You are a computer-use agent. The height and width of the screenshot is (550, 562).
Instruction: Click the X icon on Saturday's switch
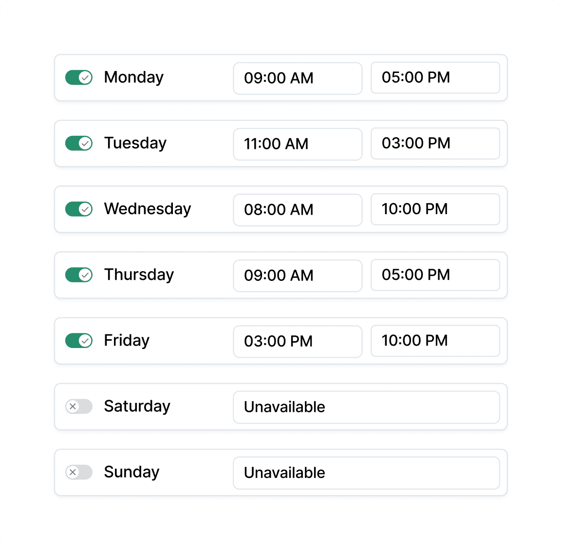(74, 406)
